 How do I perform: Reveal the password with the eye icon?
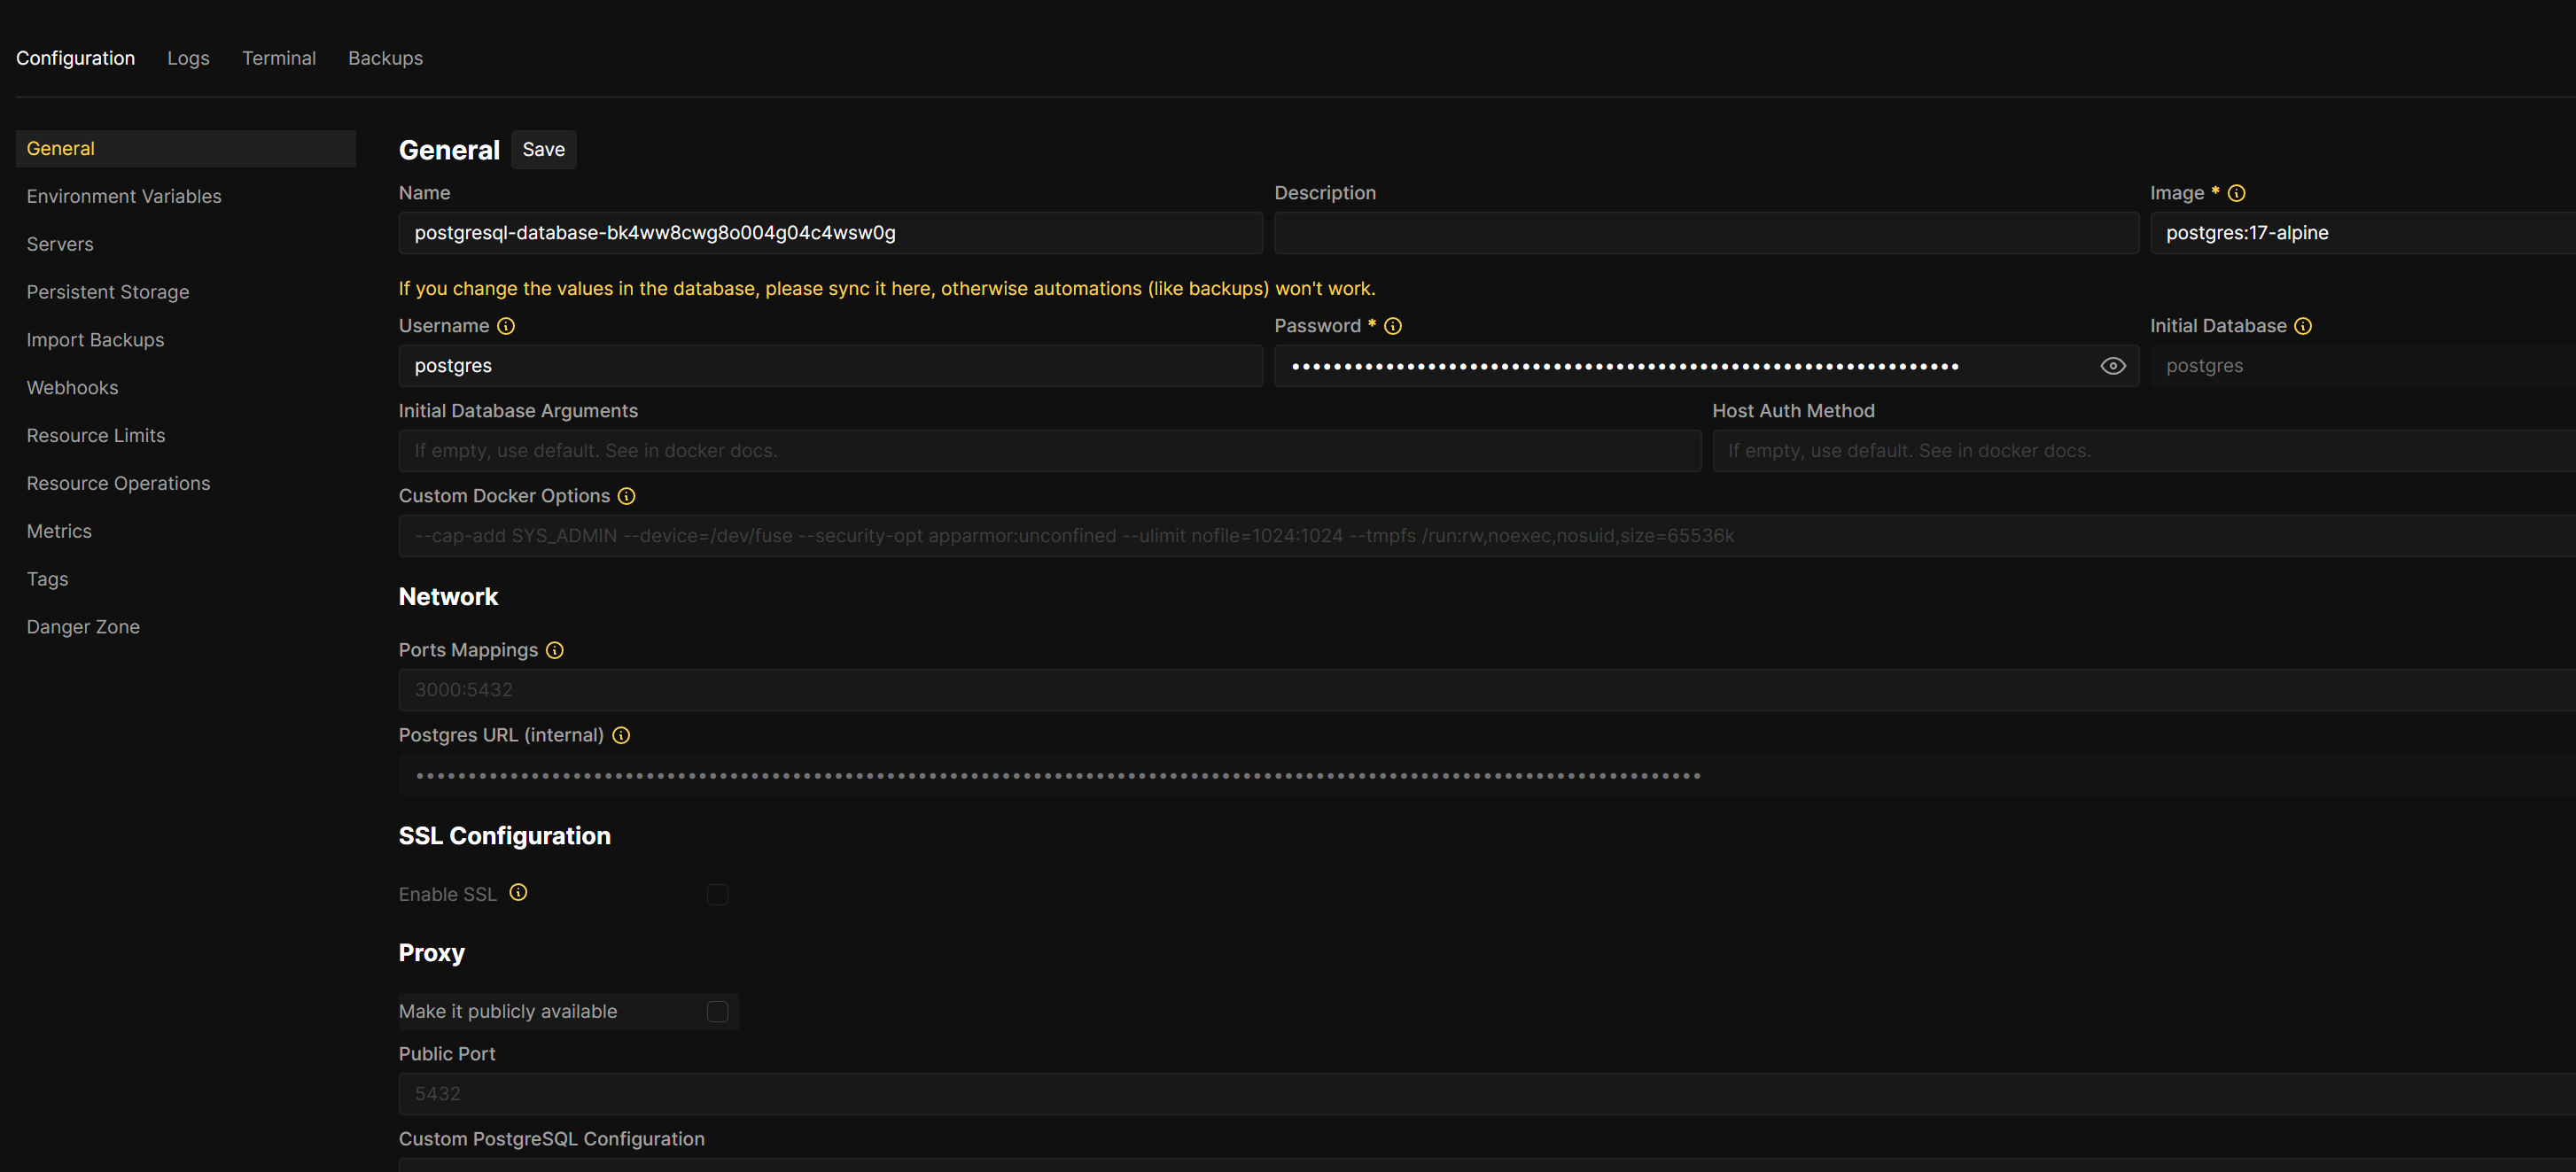point(2112,366)
